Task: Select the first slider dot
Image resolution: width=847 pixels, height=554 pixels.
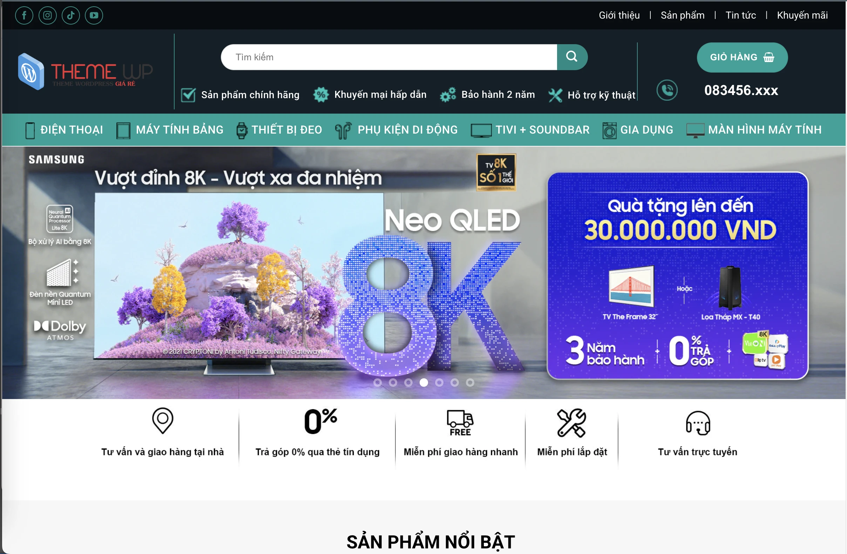Action: tap(378, 383)
